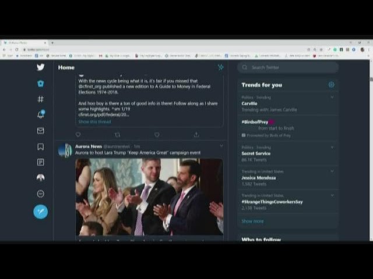Open the Jessica Mendoza trend
Image resolution: width=373 pixels, height=279 pixels.
[287, 178]
